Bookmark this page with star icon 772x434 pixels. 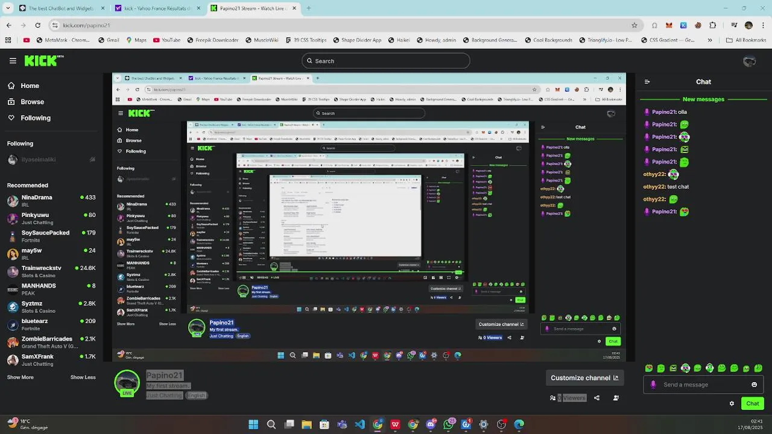[x=634, y=25]
